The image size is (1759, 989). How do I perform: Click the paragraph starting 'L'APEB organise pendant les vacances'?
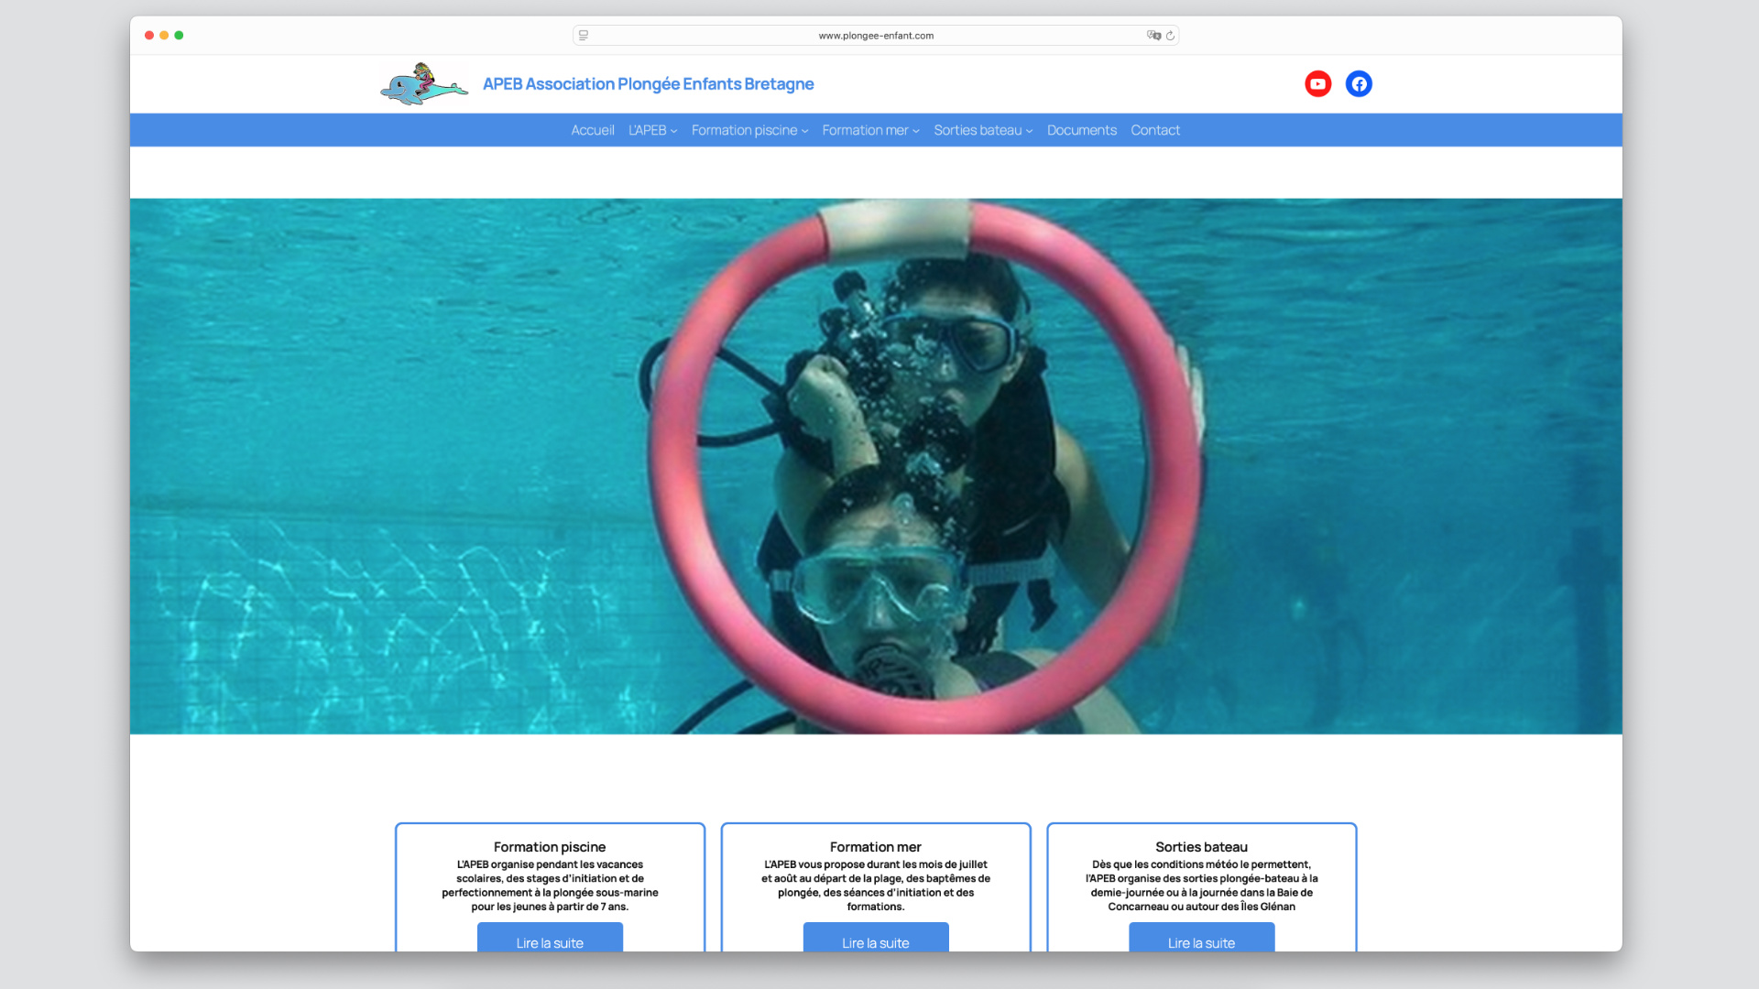pyautogui.click(x=550, y=886)
